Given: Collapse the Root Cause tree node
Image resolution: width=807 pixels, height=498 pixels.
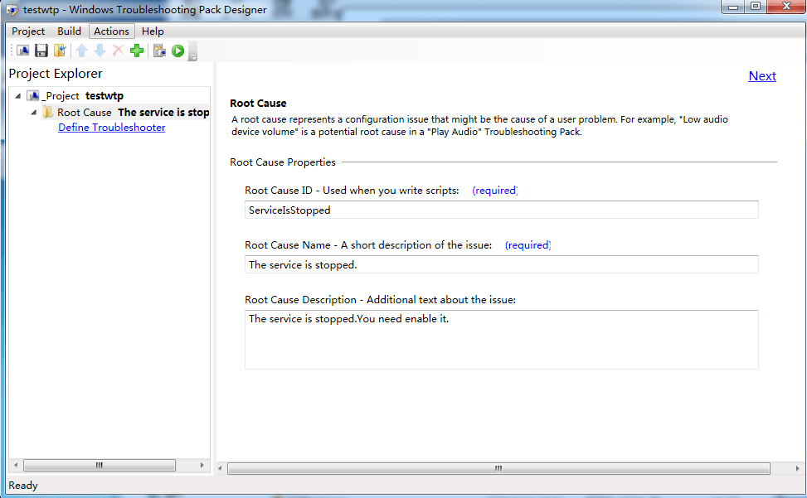Looking at the screenshot, I should point(34,112).
